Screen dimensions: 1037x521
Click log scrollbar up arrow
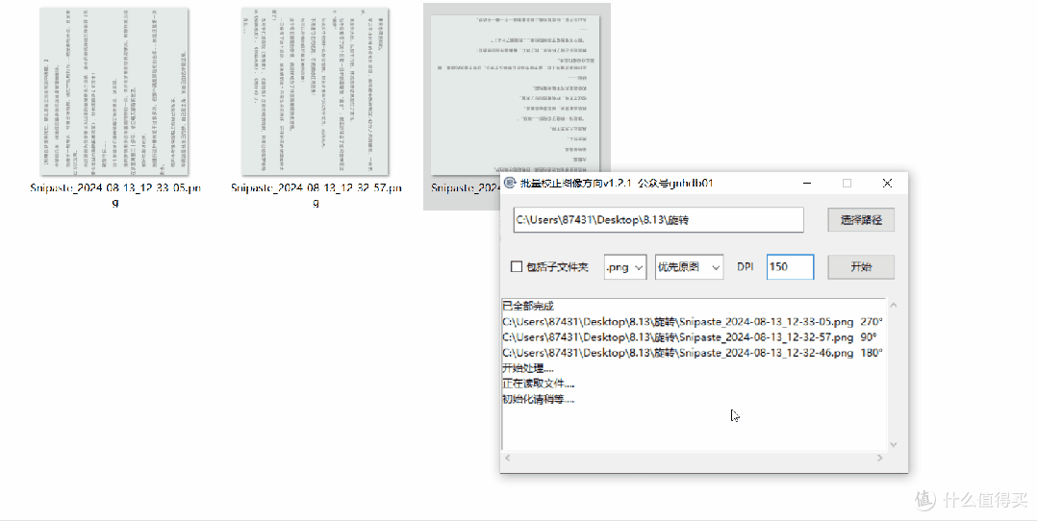894,306
